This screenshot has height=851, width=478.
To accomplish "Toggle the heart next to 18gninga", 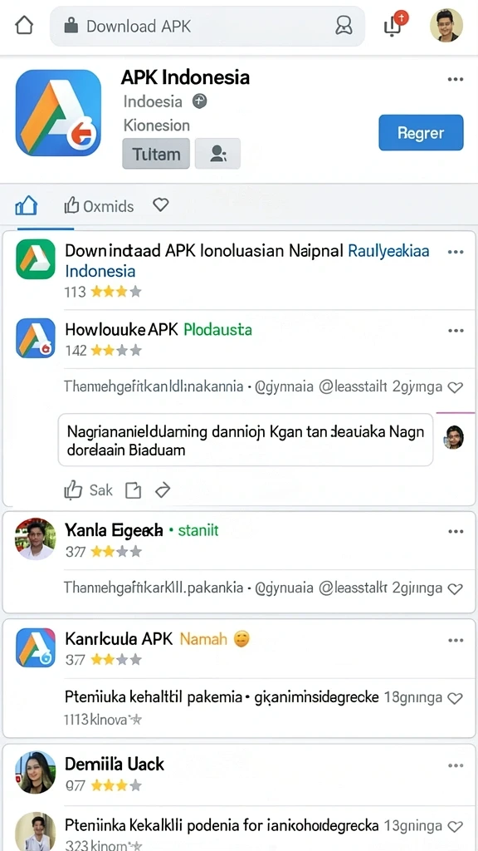I will pos(456,698).
